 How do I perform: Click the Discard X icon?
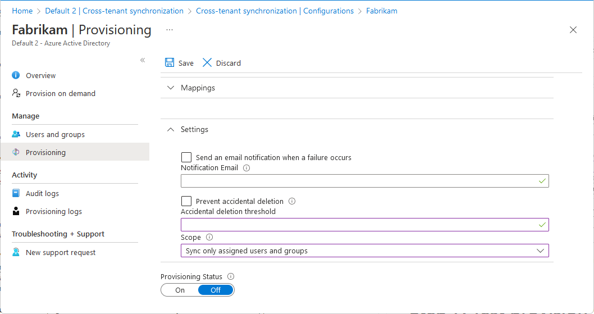click(x=207, y=62)
